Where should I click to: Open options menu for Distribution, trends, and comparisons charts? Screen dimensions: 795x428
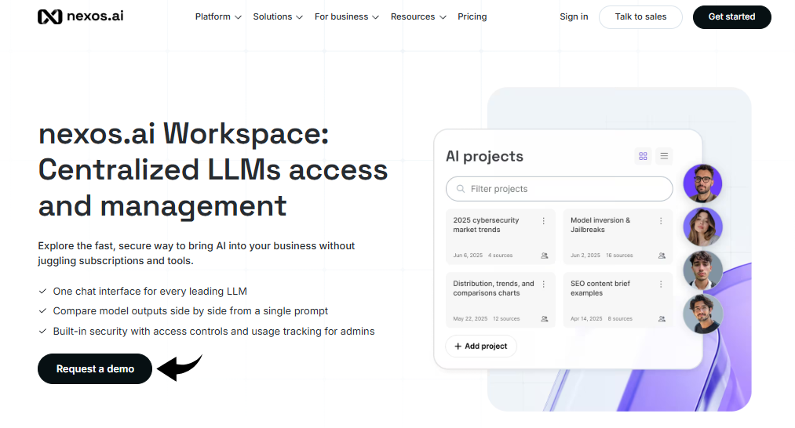[544, 284]
